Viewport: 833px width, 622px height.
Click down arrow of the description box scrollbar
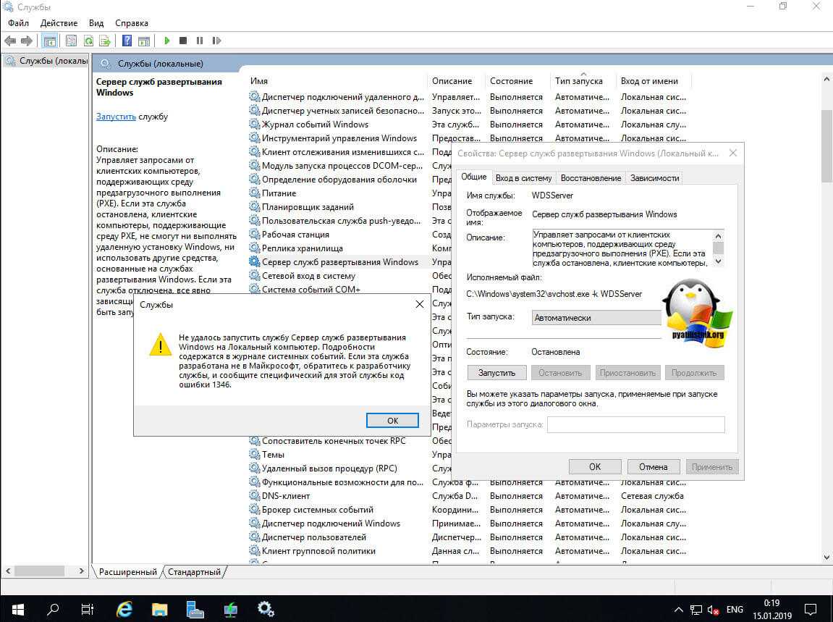[718, 260]
